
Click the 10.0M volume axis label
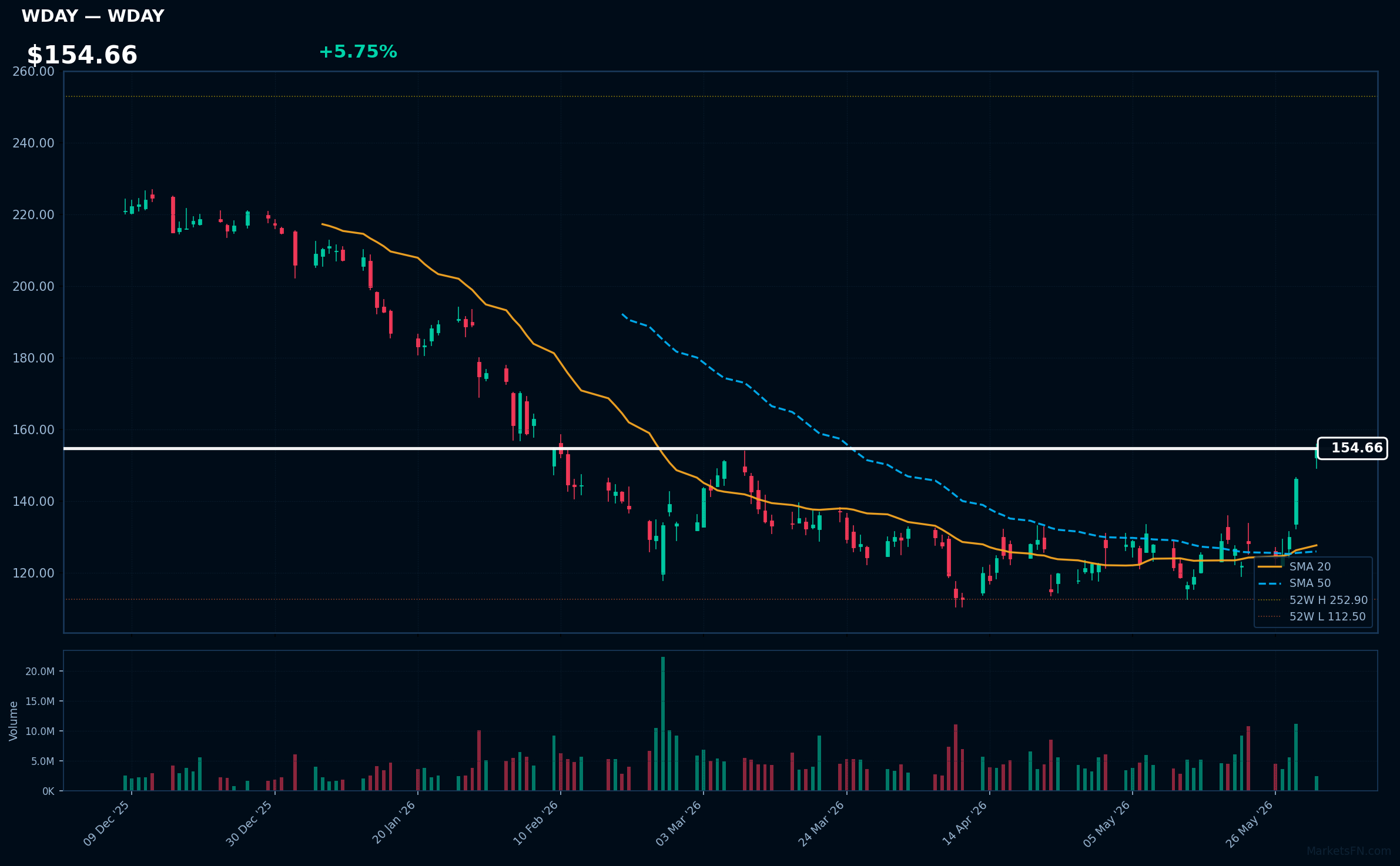click(40, 731)
